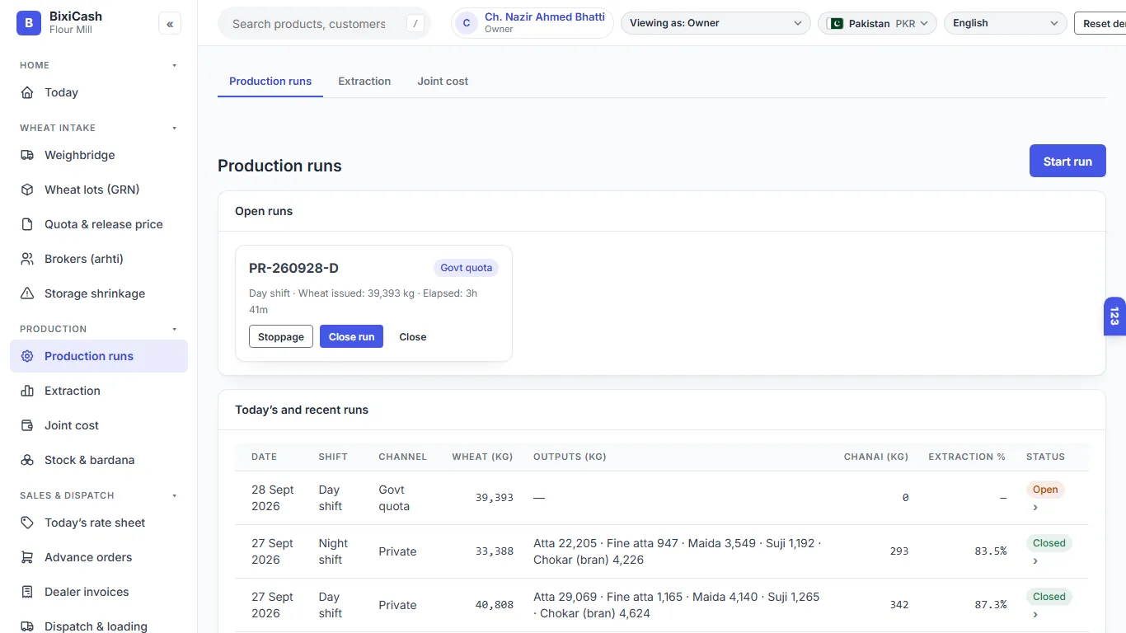Image resolution: width=1126 pixels, height=633 pixels.
Task: Click the Extraction chart icon in sidebar
Action: click(27, 391)
